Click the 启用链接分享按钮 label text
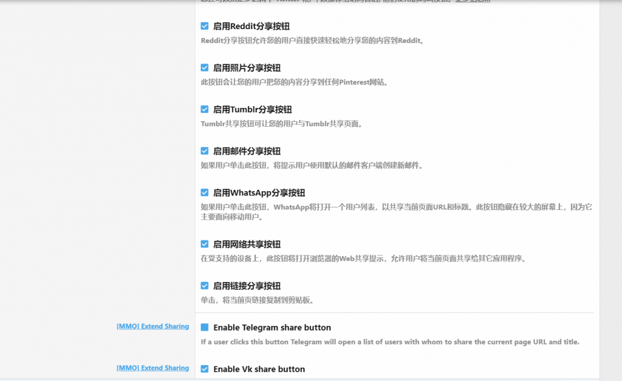Image resolution: width=622 pixels, height=381 pixels. (x=247, y=286)
